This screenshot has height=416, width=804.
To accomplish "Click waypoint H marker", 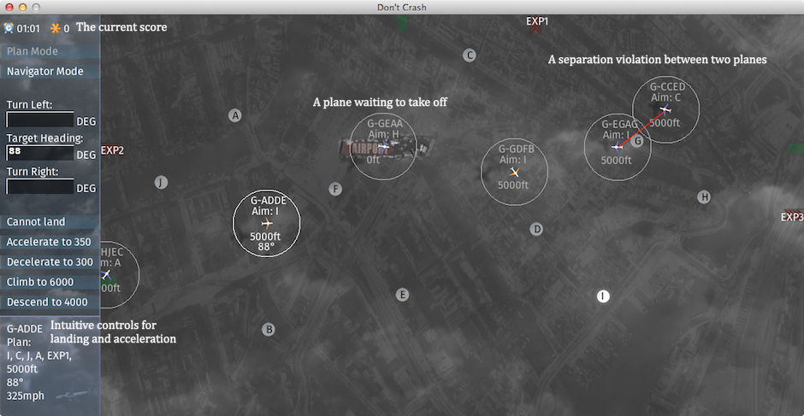I will click(704, 197).
